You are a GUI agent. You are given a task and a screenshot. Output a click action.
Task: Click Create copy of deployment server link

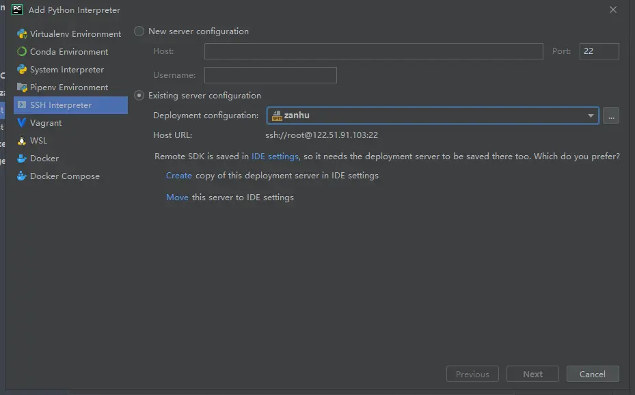click(x=178, y=176)
